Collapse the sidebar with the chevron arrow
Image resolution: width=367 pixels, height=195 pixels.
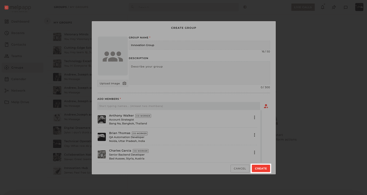[x=47, y=21]
